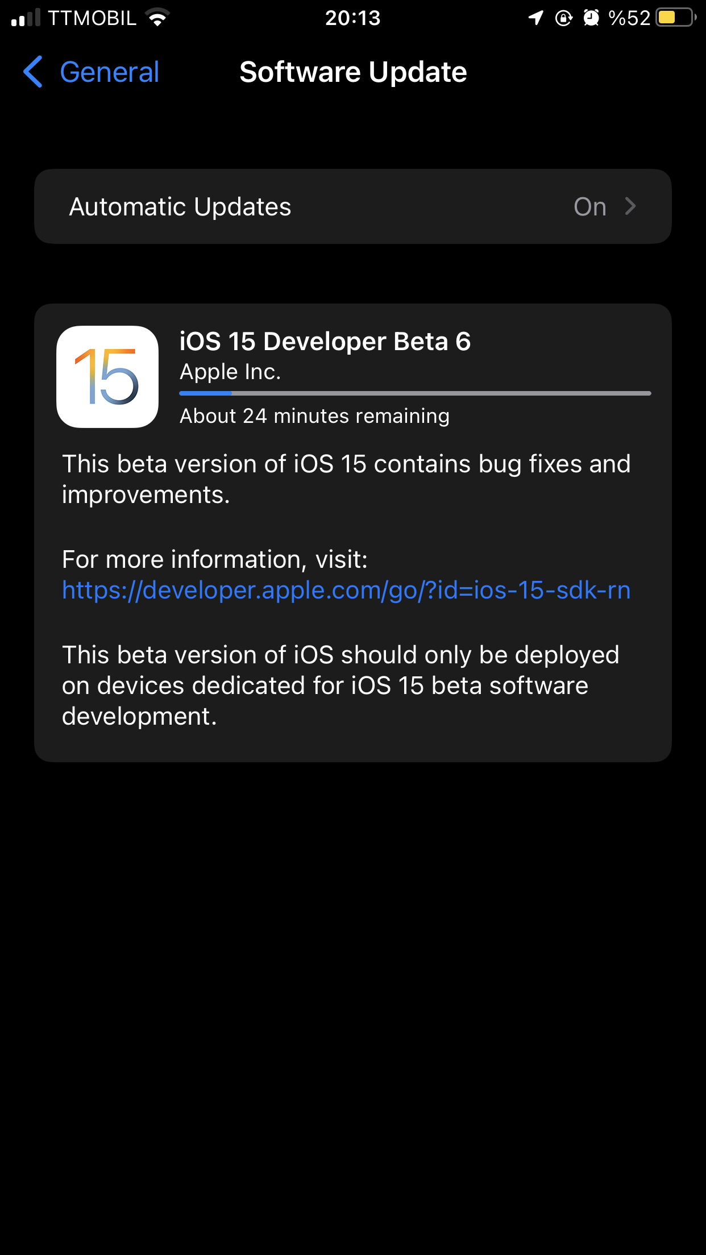Tap the Automatic Updates On value
The height and width of the screenshot is (1255, 706).
(x=590, y=207)
